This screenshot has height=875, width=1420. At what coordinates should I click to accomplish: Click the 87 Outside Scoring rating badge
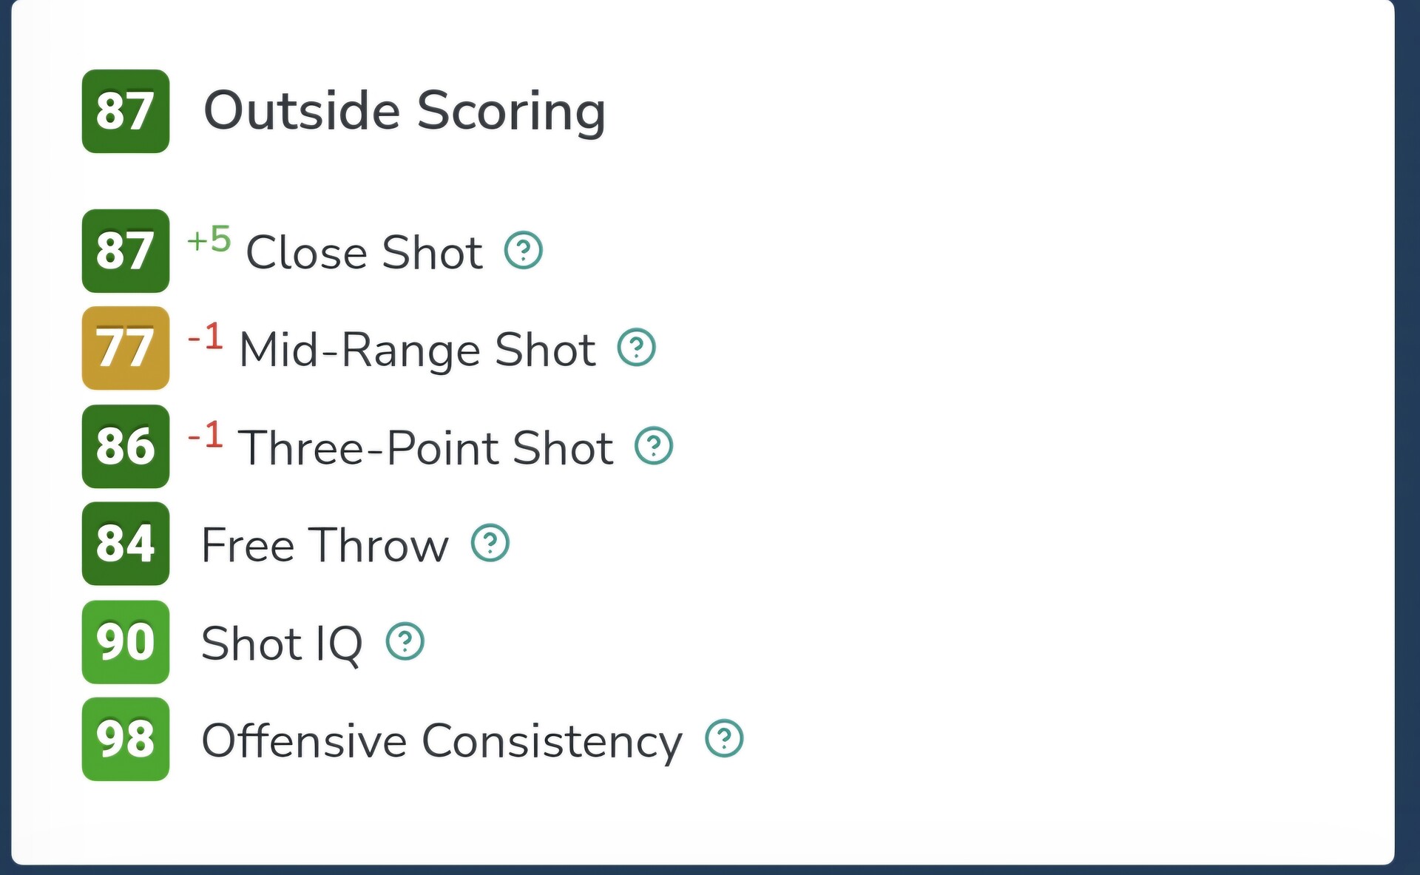pos(126,112)
